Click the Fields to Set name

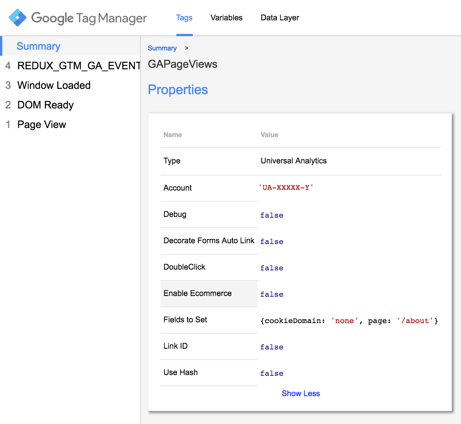click(185, 320)
